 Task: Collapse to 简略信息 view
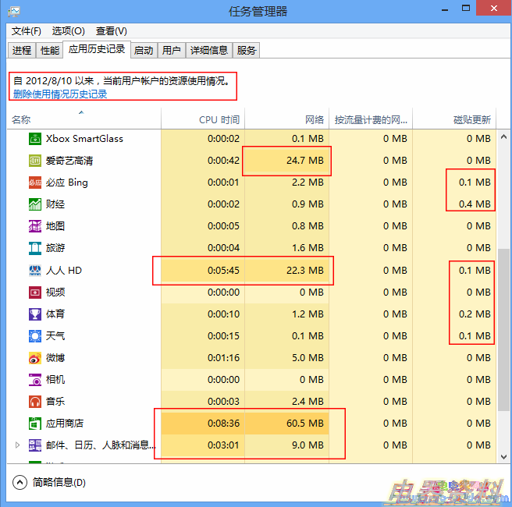[51, 482]
